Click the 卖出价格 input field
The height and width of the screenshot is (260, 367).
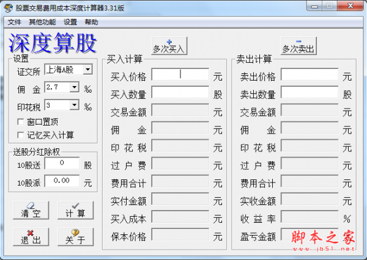[310, 74]
